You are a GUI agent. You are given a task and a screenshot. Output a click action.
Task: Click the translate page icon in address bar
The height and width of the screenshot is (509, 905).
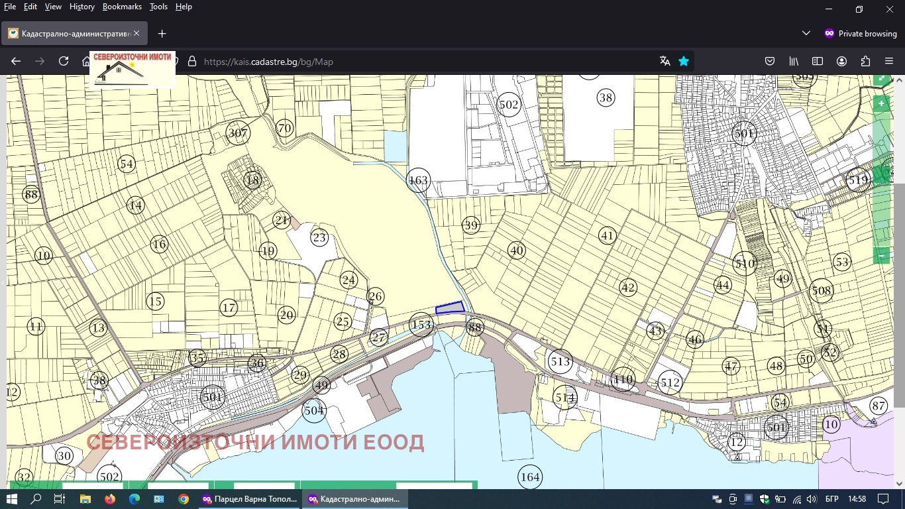(665, 61)
